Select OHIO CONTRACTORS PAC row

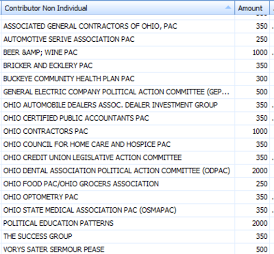point(137,131)
